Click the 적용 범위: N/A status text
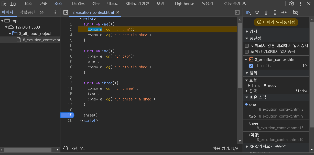This screenshot has height=155, width=314. click(225, 148)
